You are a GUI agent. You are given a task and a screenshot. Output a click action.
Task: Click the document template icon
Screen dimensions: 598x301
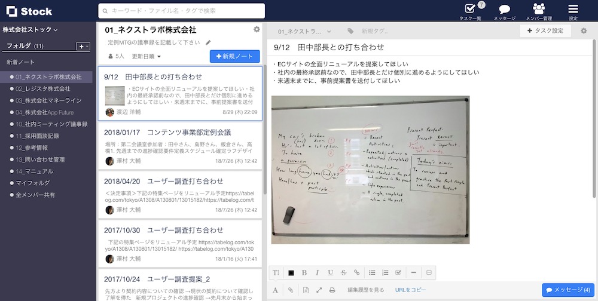[x=306, y=290]
